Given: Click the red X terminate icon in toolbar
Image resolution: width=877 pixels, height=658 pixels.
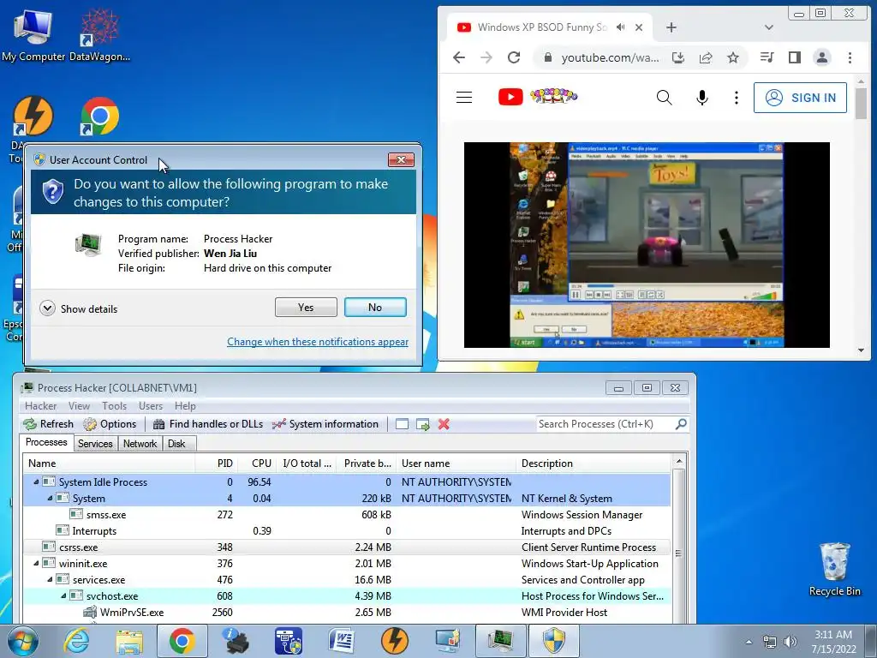Looking at the screenshot, I should pos(444,424).
